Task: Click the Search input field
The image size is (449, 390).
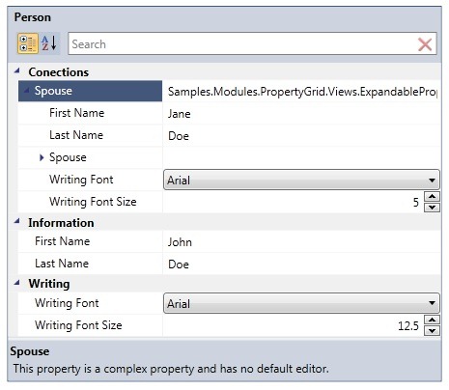Action: coord(243,43)
